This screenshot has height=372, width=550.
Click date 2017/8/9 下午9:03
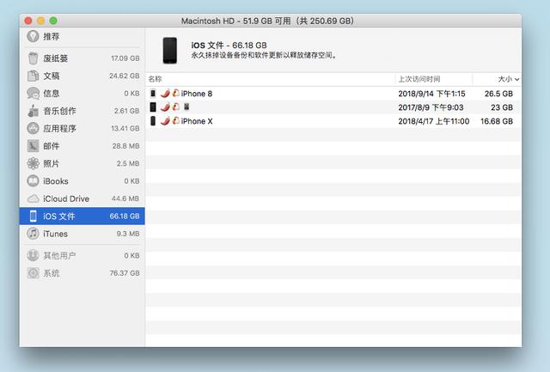click(x=431, y=107)
